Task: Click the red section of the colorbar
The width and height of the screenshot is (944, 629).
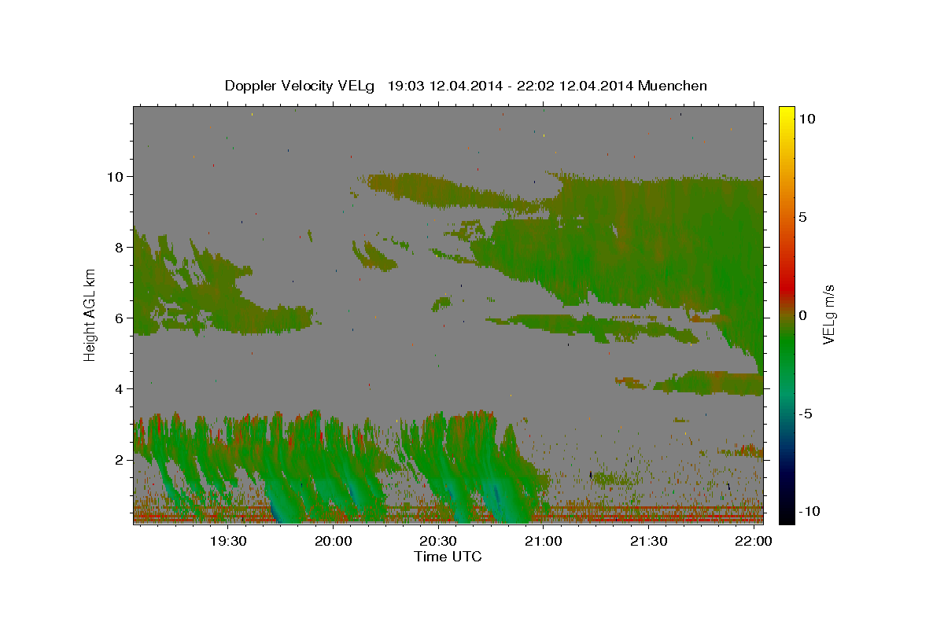Action: point(786,287)
